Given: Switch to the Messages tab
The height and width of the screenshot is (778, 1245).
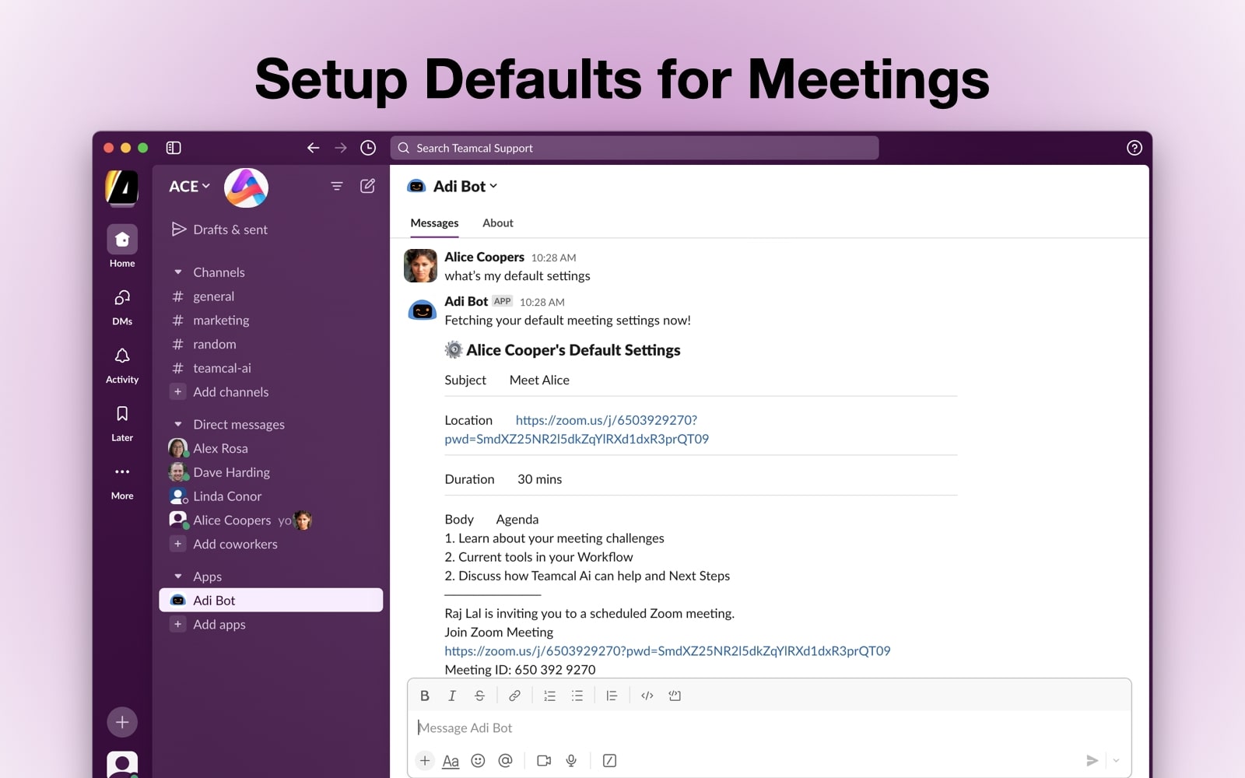Looking at the screenshot, I should [x=434, y=223].
